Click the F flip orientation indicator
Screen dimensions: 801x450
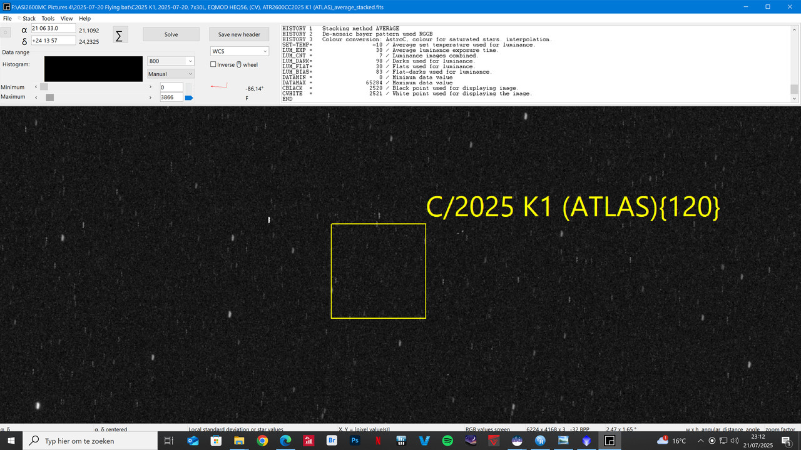point(245,97)
